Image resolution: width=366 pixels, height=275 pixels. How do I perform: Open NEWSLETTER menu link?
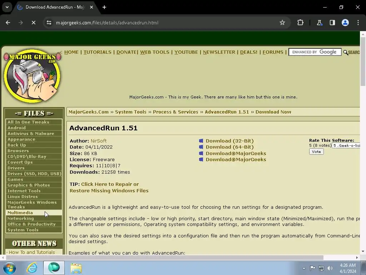219,52
